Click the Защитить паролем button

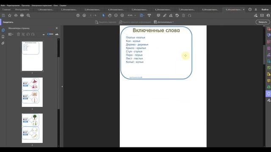[105, 22]
